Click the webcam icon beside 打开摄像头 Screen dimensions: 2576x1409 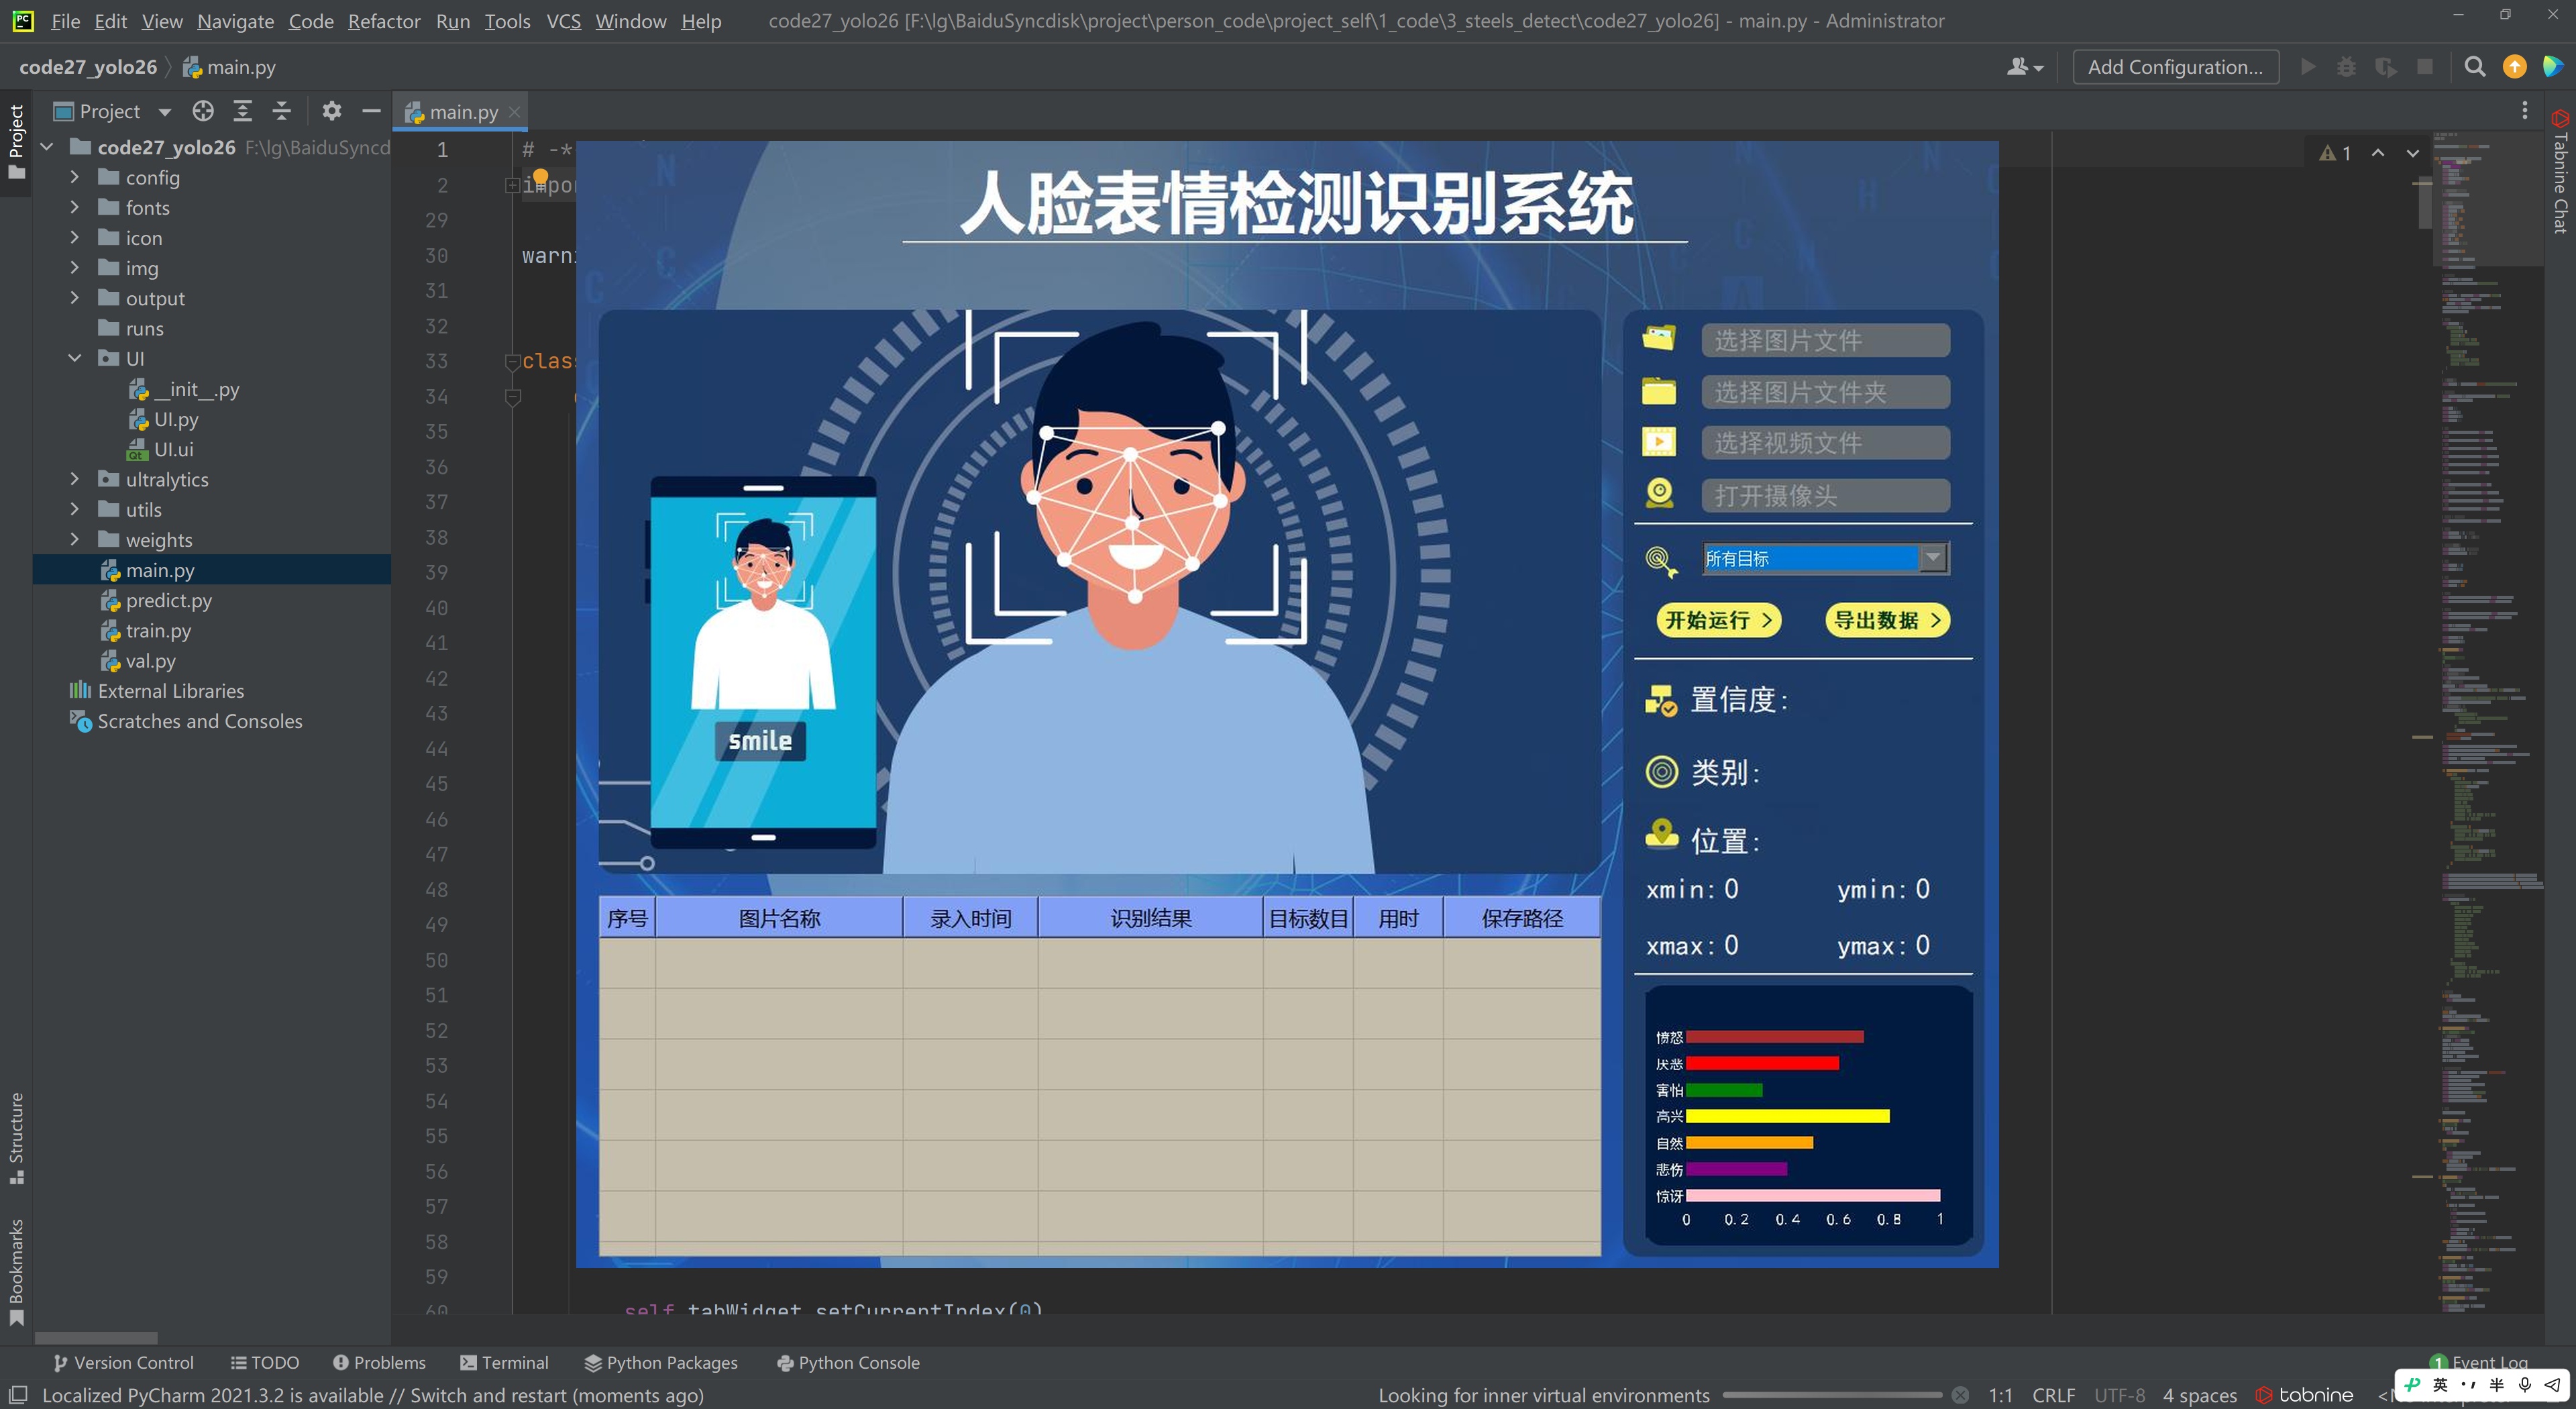click(1659, 493)
